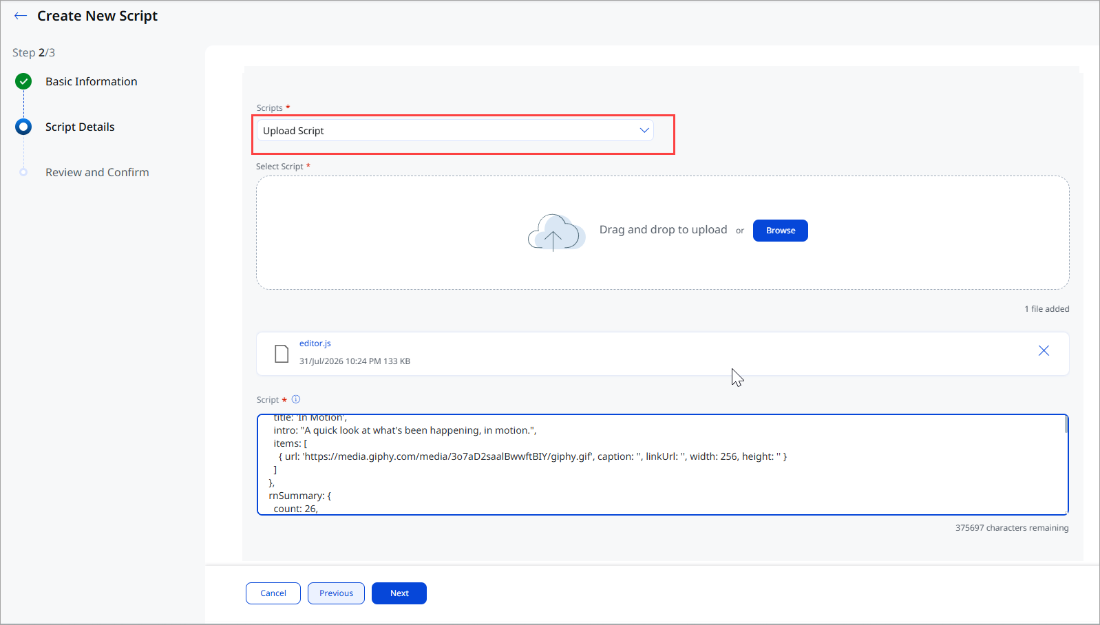Click the Browse button

tap(781, 231)
